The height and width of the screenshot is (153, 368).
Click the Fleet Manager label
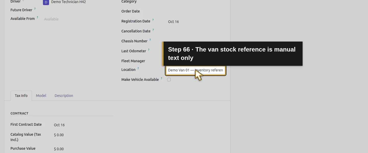[x=133, y=61]
